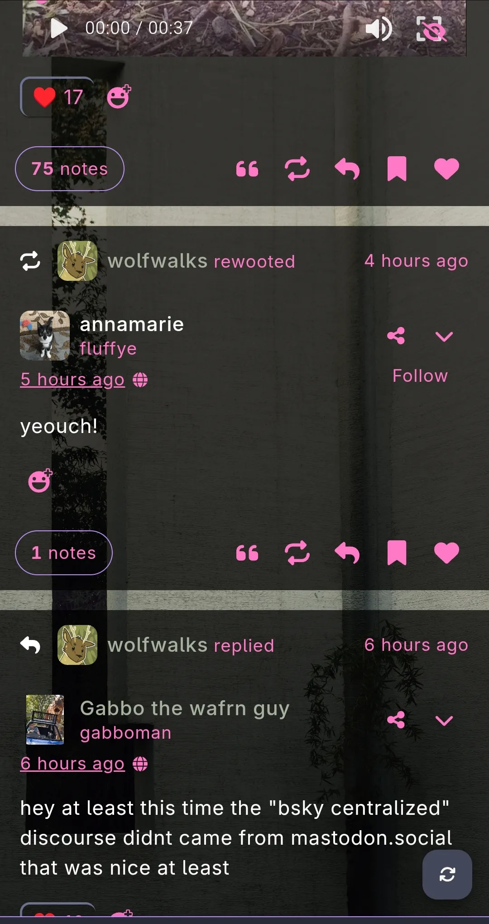This screenshot has width=489, height=924.
Task: Reply to annamarie's yeouch post
Action: coord(347,553)
